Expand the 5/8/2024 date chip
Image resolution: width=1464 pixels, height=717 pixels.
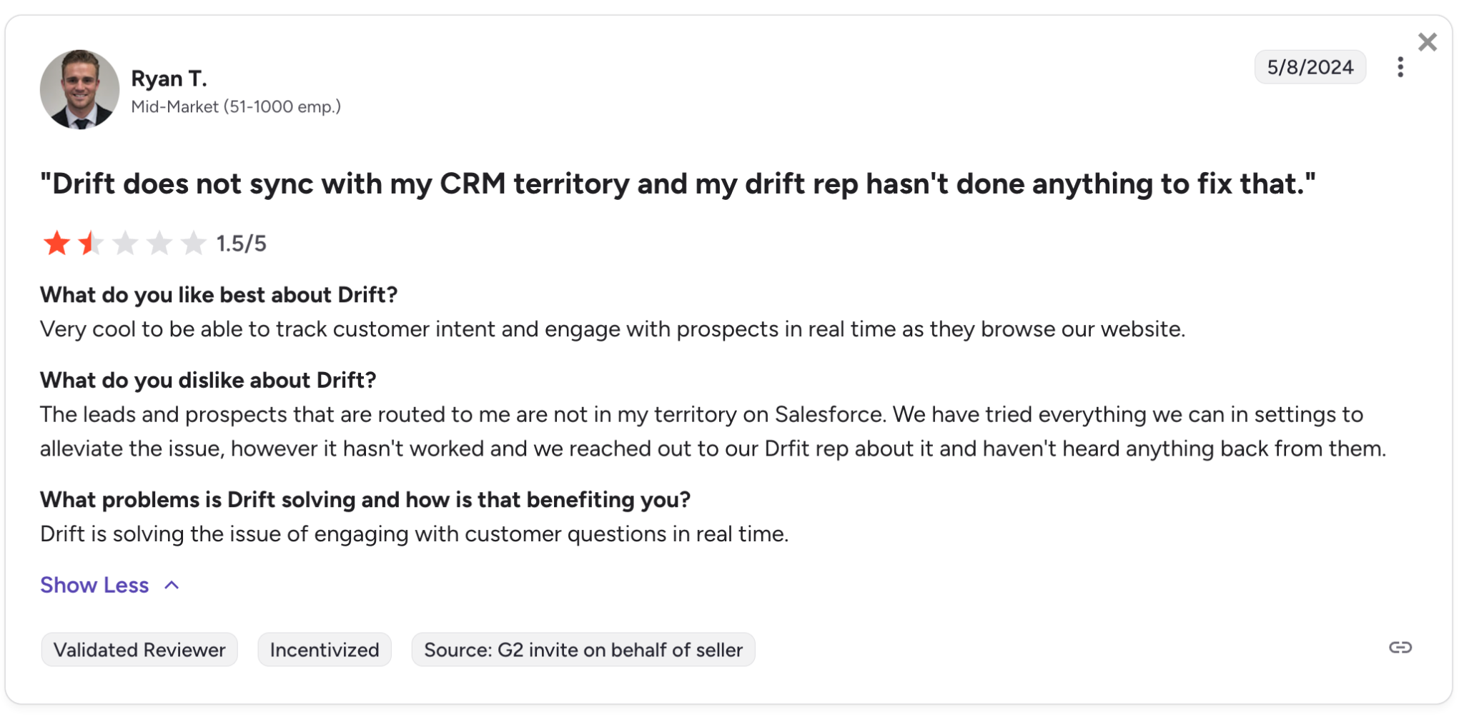[x=1310, y=67]
